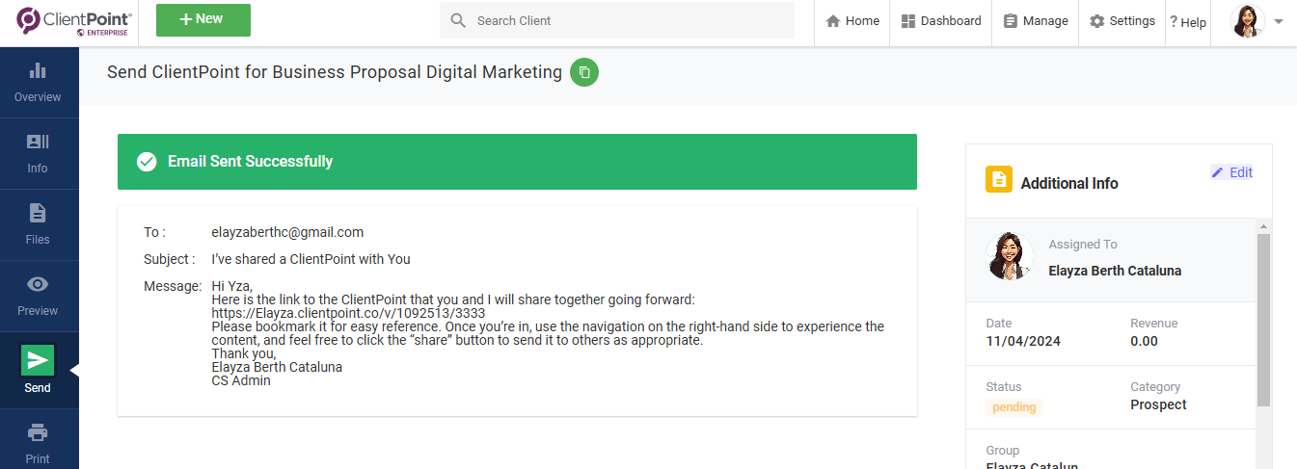Viewport: 1297px width, 469px height.
Task: Click the checkmark icon in success banner
Action: pyautogui.click(x=147, y=162)
